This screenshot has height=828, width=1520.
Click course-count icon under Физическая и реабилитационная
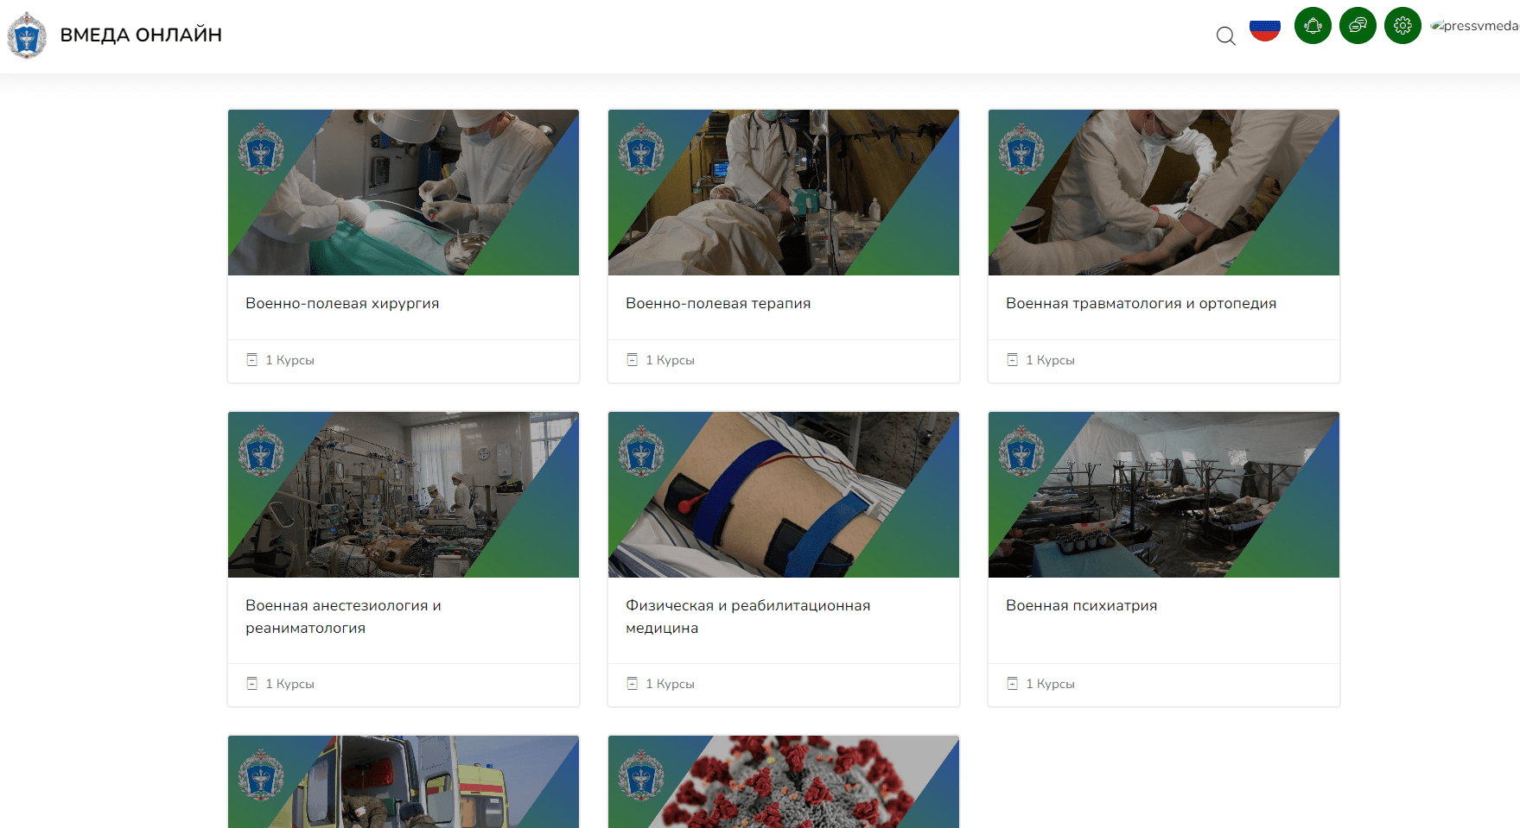[x=633, y=683]
